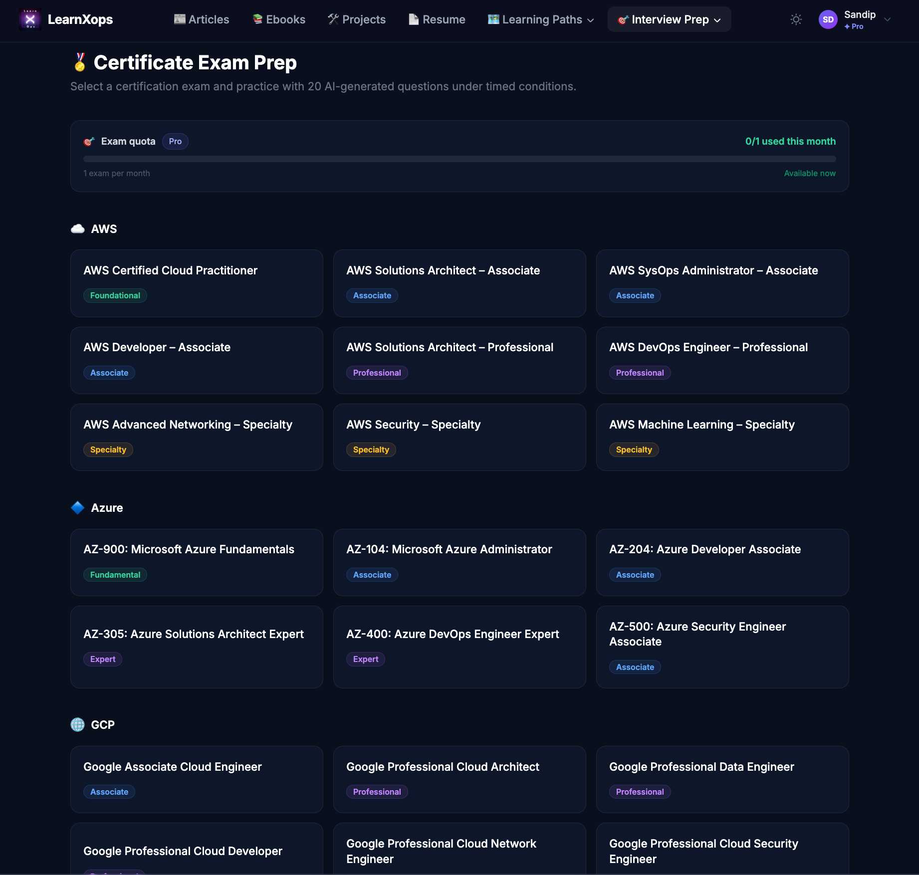Image resolution: width=919 pixels, height=875 pixels.
Task: Click the Certificate Exam Prep heading
Action: (195, 63)
